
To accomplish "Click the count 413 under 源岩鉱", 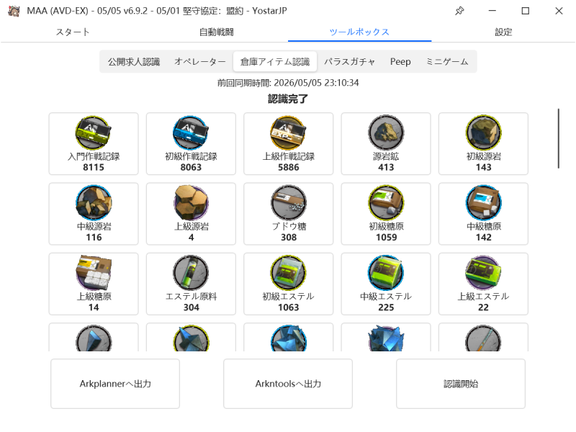I will coord(386,168).
